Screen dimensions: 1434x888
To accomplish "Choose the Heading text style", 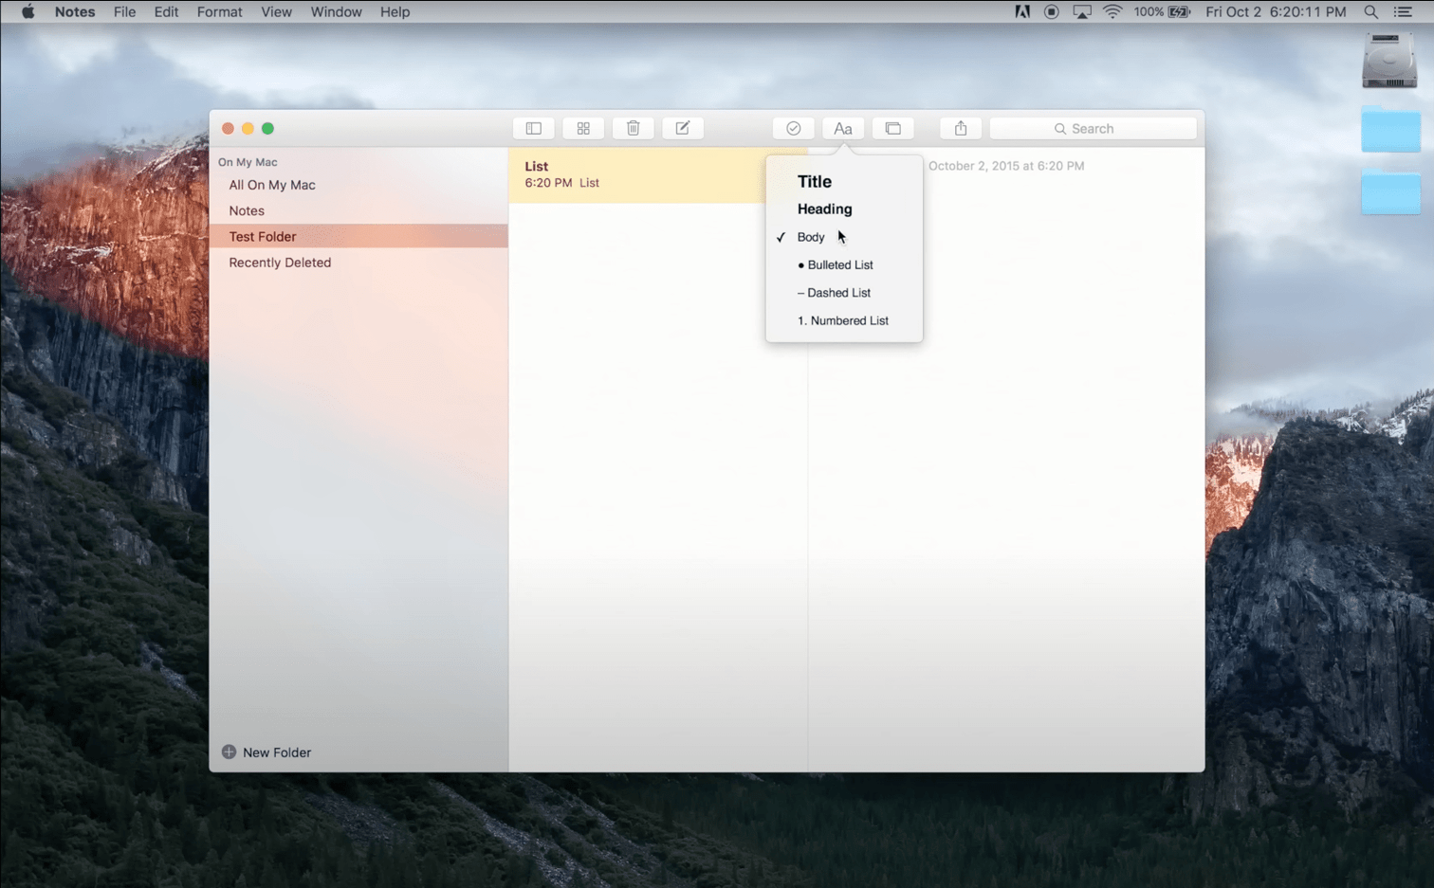I will click(x=824, y=209).
